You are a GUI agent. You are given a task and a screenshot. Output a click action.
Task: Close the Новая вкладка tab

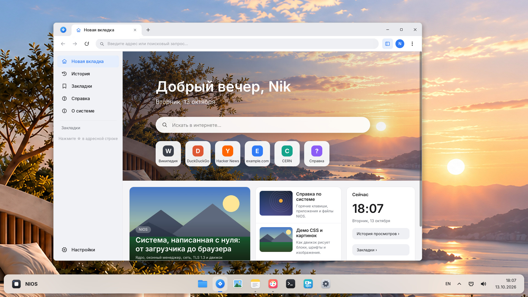coord(135,30)
